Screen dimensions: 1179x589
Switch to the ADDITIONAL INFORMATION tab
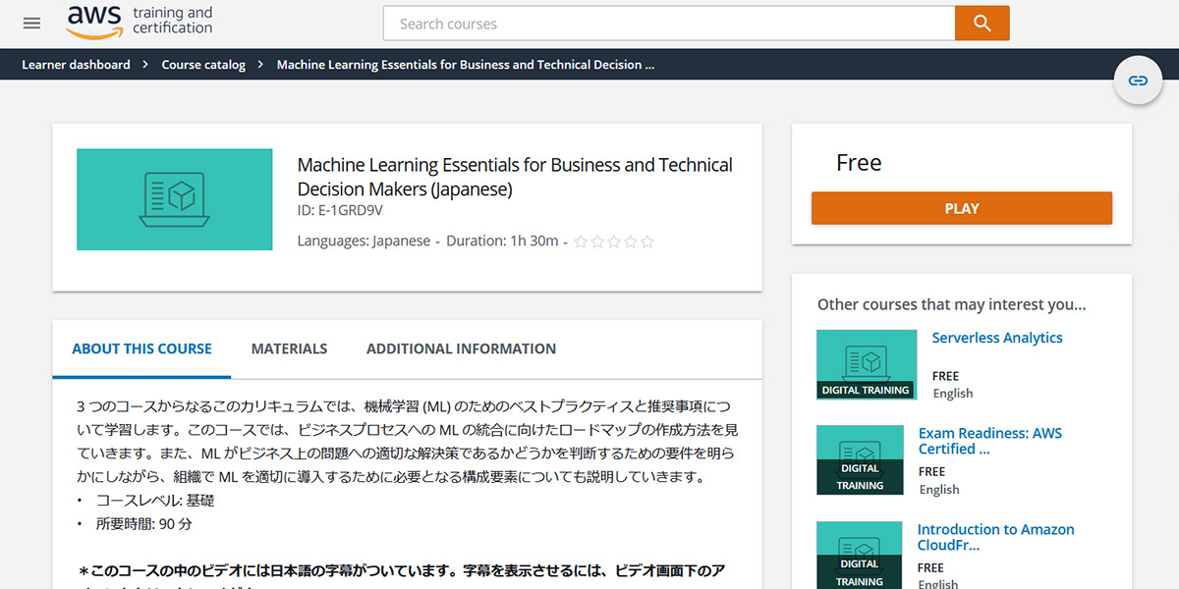461,348
